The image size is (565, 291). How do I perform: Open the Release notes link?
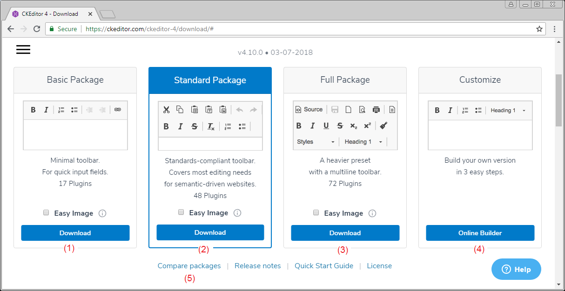(258, 266)
